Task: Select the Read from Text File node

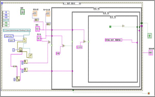Action: 21,50
